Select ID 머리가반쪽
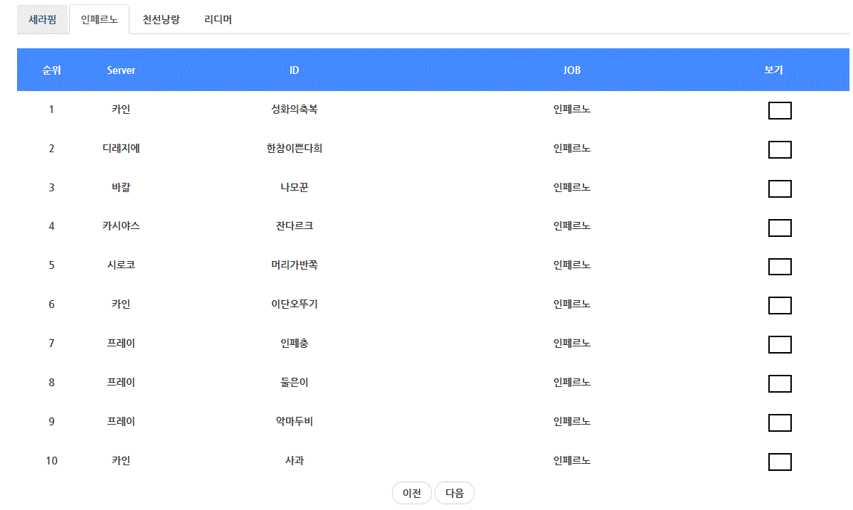The height and width of the screenshot is (510, 853). point(295,265)
